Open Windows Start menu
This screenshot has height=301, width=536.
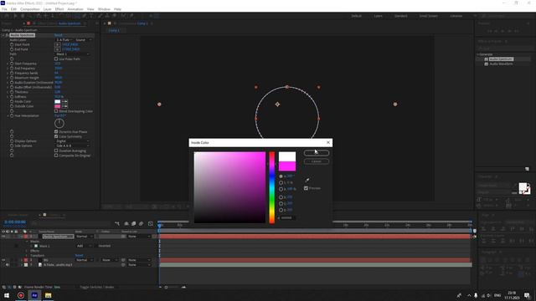pyautogui.click(x=7, y=295)
